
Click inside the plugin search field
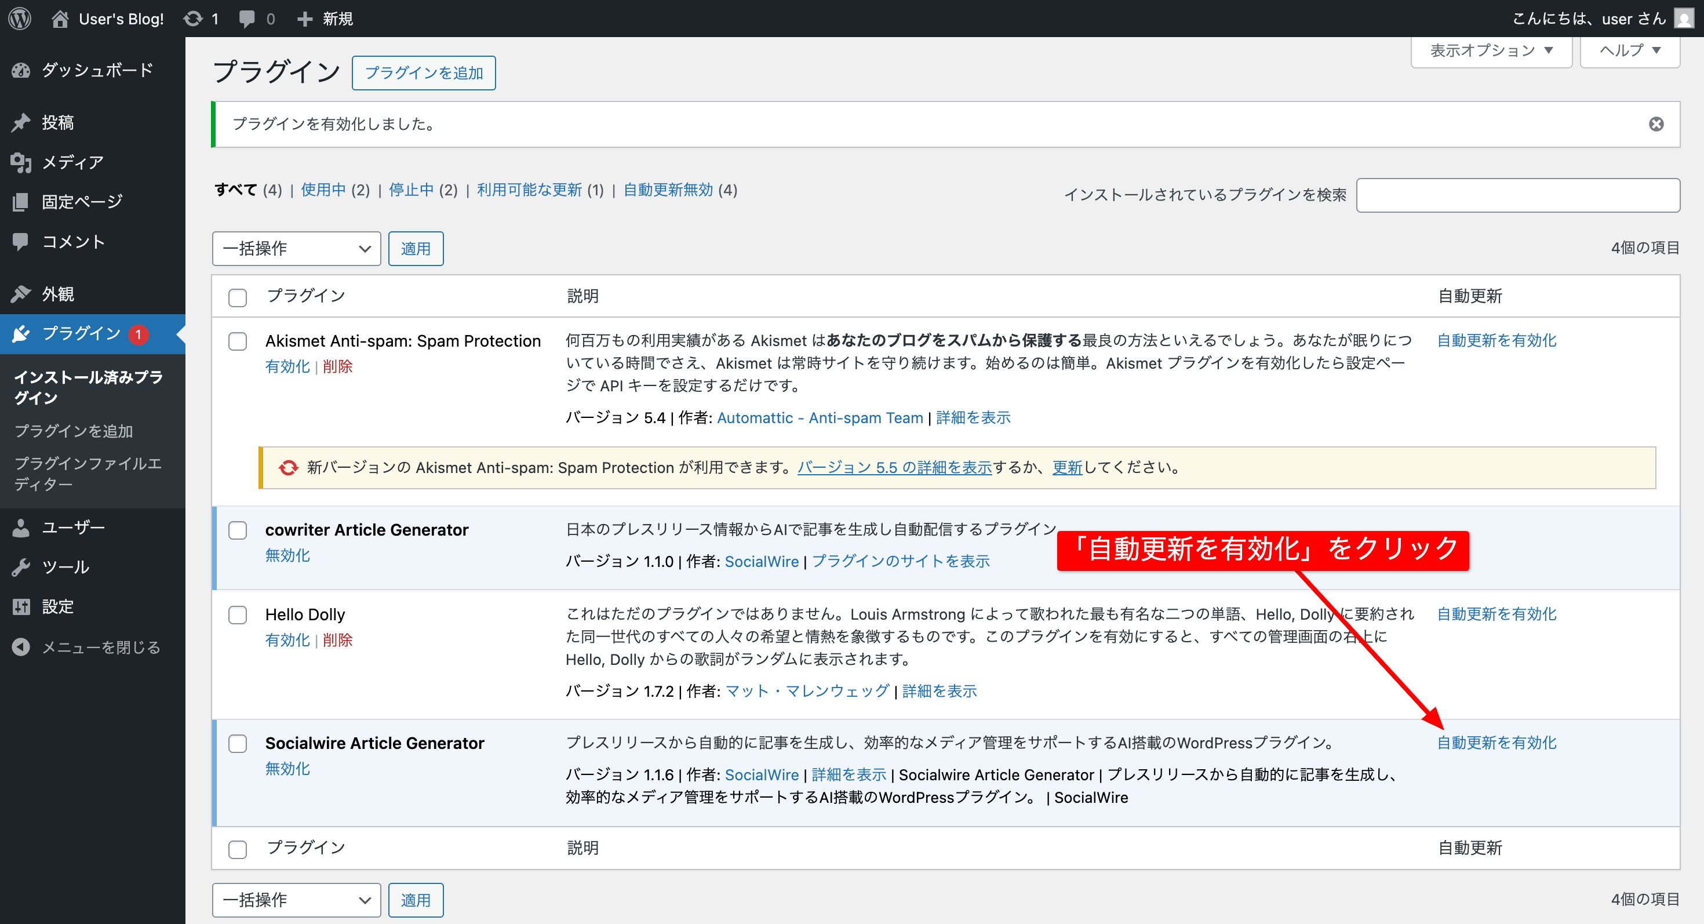pos(1518,195)
